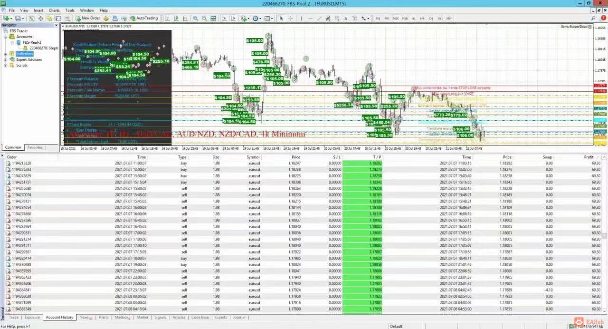This screenshot has width=608, height=329.
Task: Expand the Scripts tree node
Action: pos(6,65)
